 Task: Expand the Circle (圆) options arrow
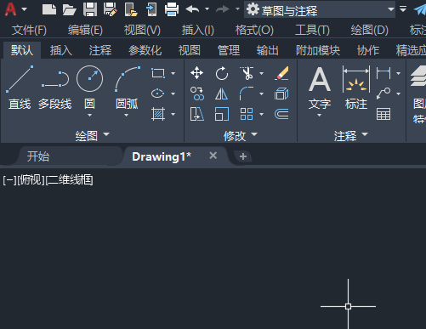89,115
